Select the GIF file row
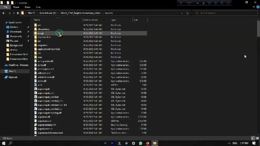The height and width of the screenshot is (146, 260). pyautogui.click(x=90, y=85)
